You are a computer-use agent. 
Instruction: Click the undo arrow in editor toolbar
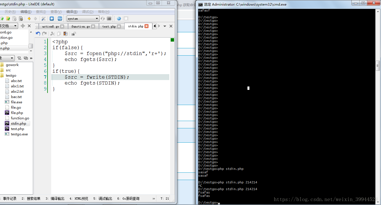tap(38, 34)
